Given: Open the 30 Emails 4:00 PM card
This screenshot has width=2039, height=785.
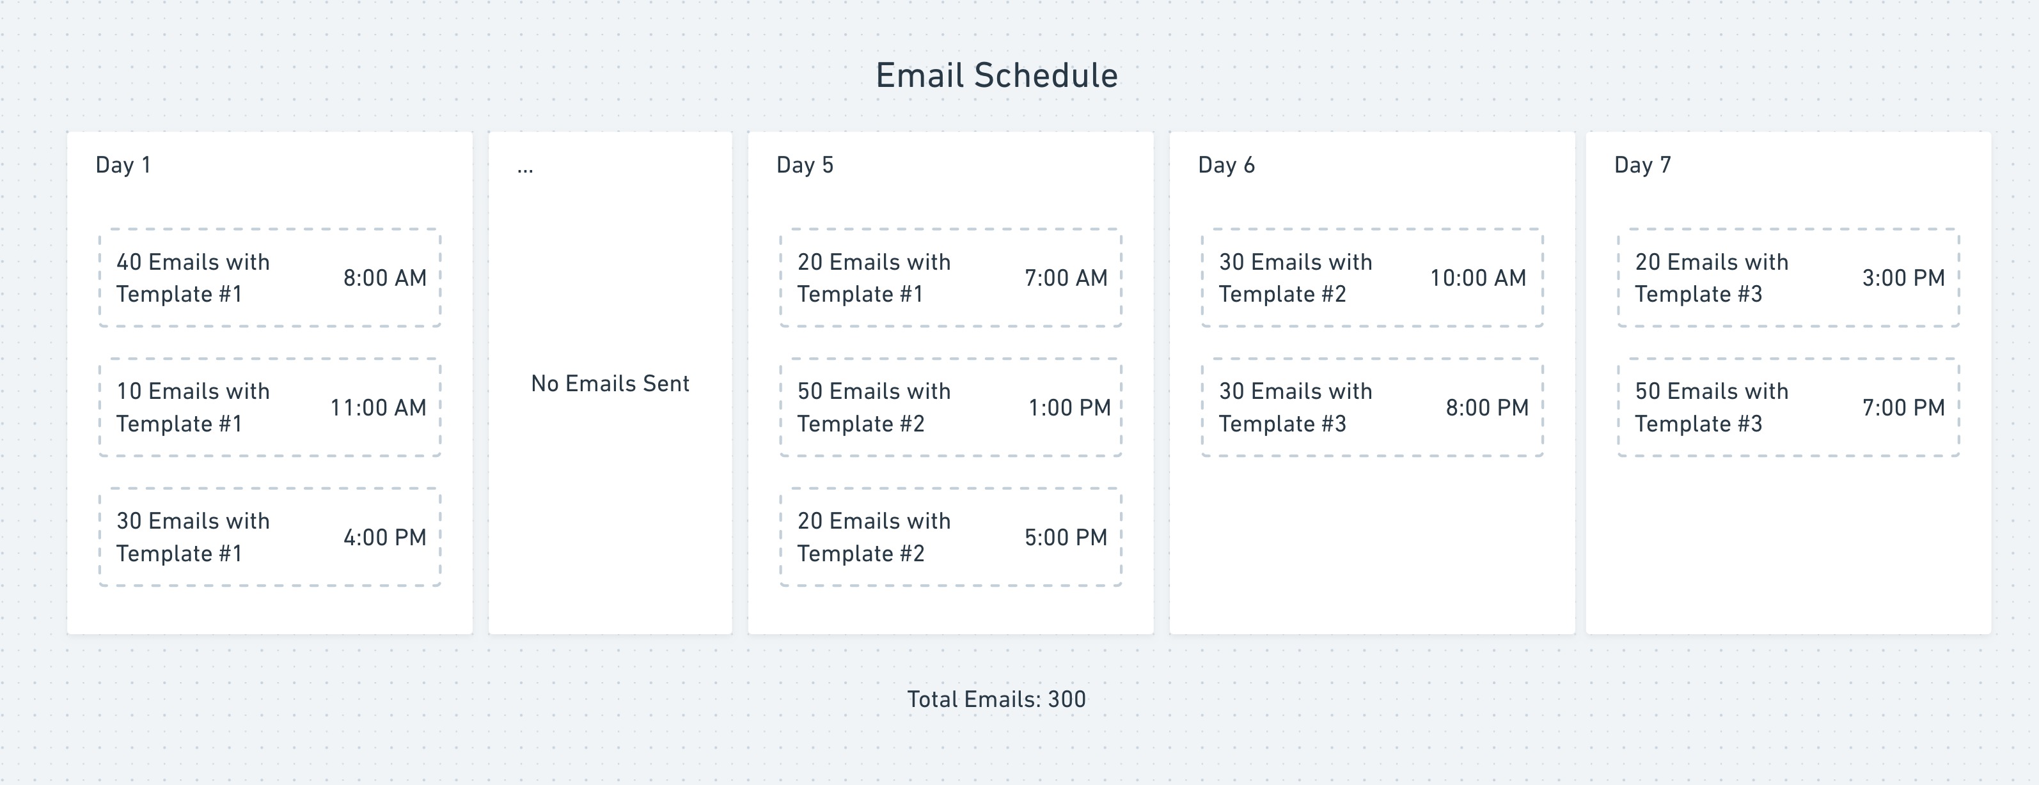Looking at the screenshot, I should point(270,538).
